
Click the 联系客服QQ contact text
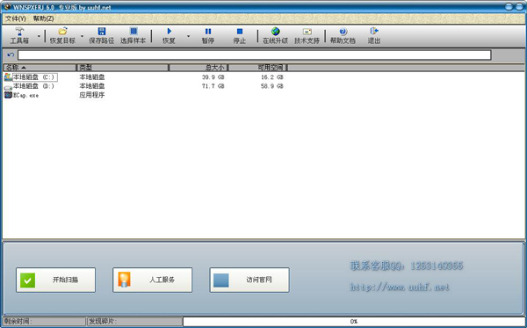407,266
